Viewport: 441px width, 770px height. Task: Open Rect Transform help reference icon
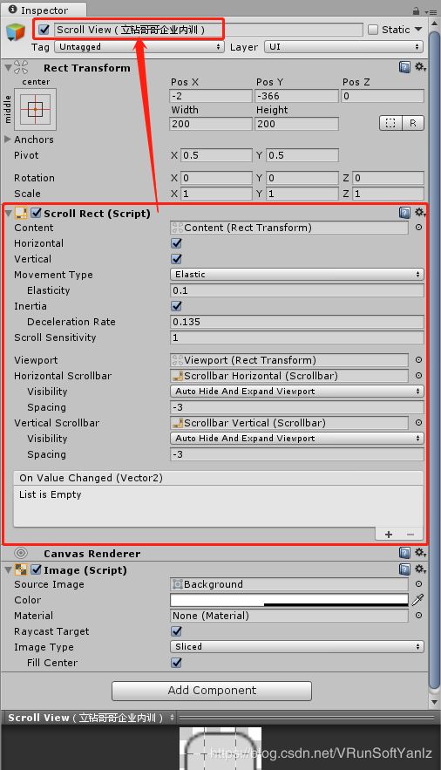[x=404, y=67]
